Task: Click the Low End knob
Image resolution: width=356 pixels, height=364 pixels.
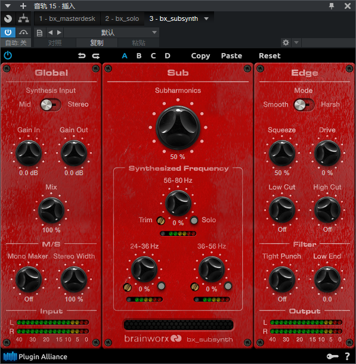Action: coord(327,279)
